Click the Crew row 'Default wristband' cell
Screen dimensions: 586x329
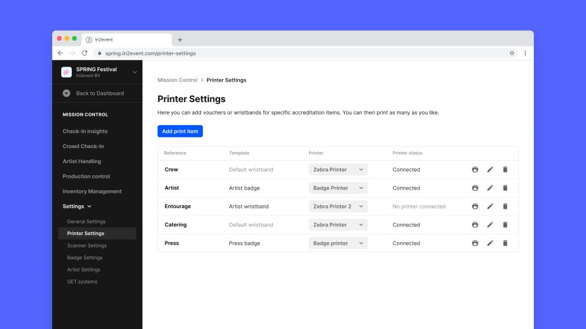click(x=251, y=169)
